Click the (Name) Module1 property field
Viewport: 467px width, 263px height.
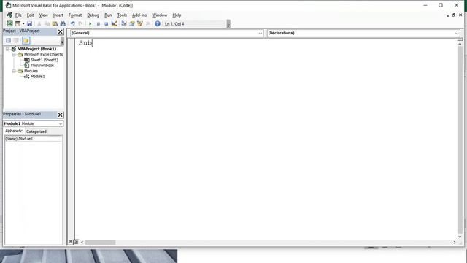[x=34, y=139]
